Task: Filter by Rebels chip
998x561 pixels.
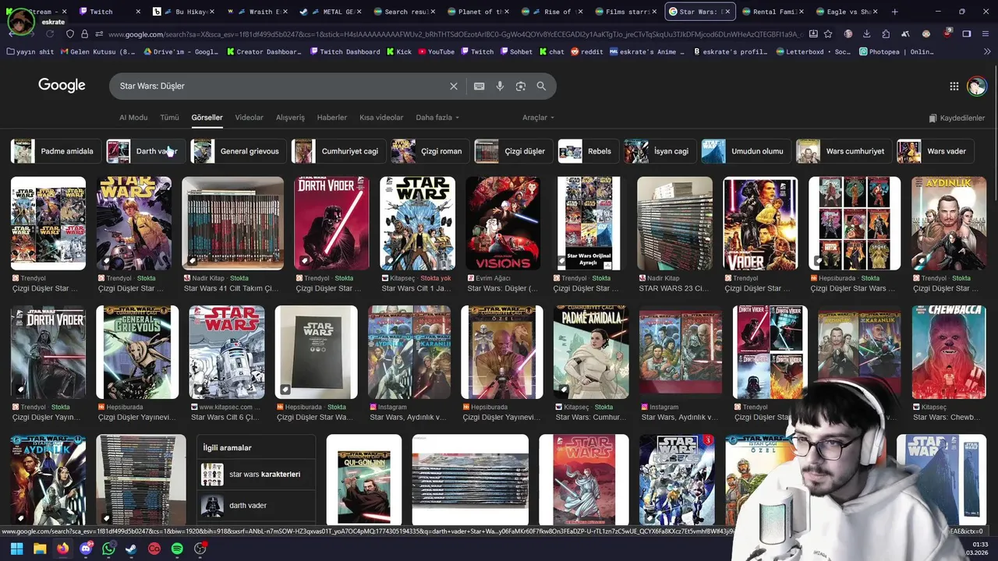Action: pyautogui.click(x=588, y=151)
